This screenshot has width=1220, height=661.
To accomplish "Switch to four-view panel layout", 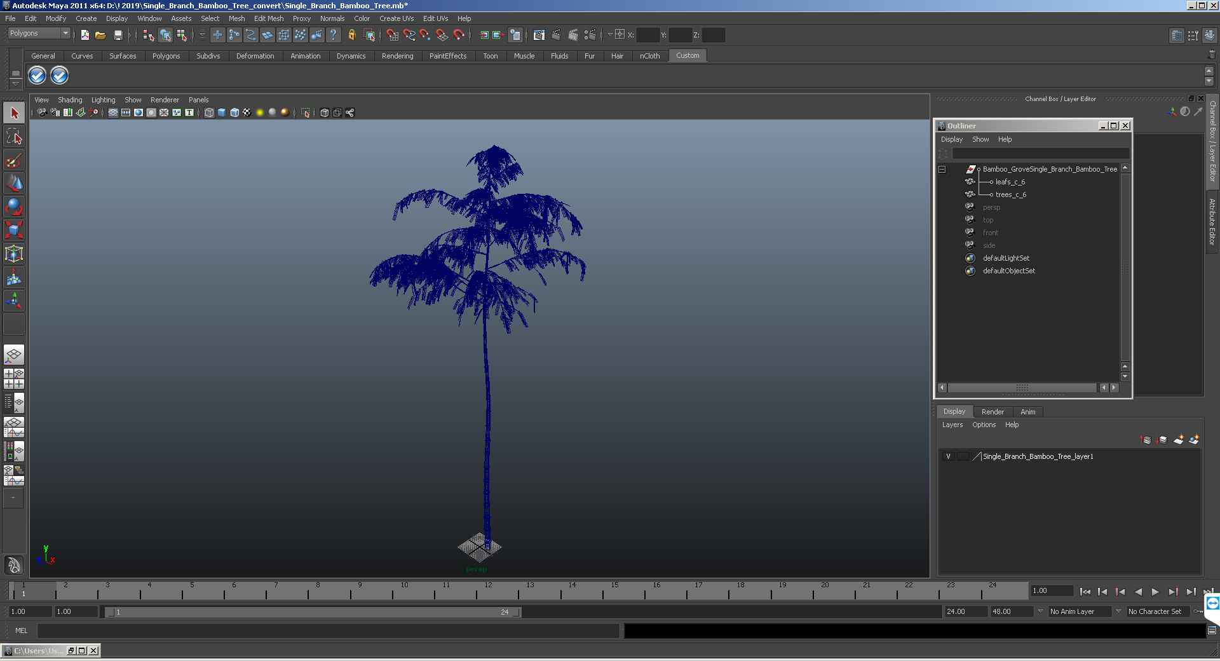I will point(14,378).
